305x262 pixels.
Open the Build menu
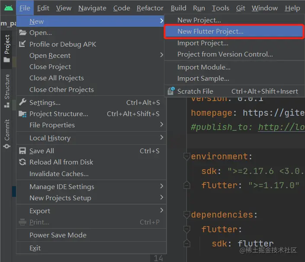178,8
